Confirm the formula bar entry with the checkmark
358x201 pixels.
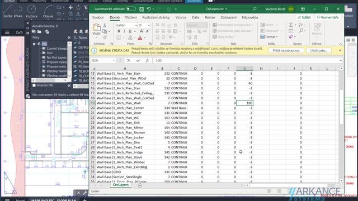(x=138, y=60)
